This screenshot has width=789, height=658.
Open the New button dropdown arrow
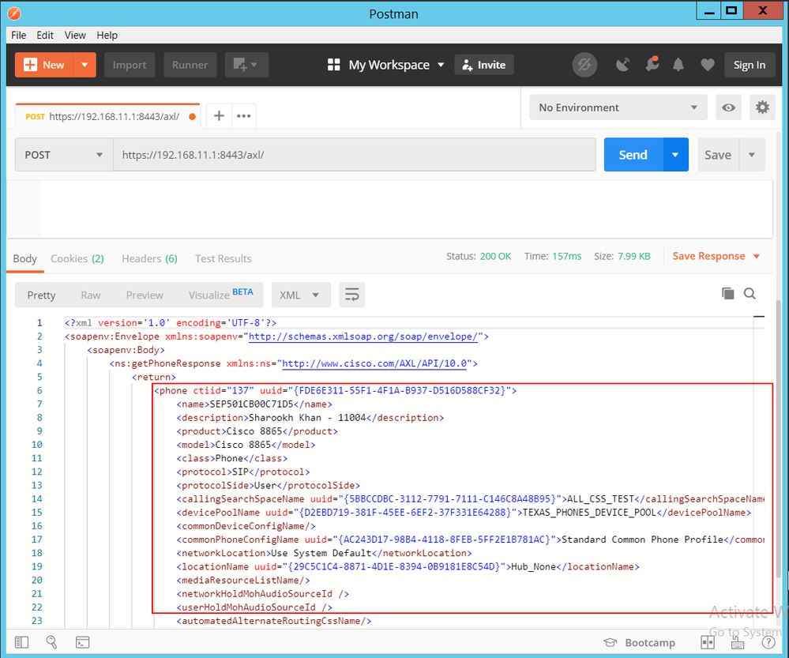[85, 65]
